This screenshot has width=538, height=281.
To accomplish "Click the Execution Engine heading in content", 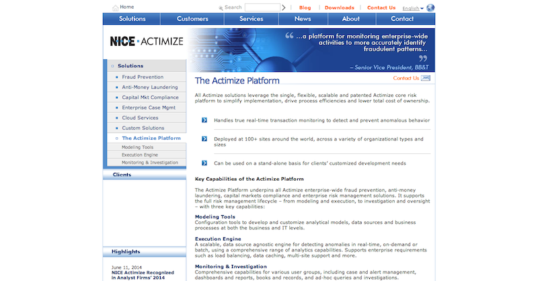I will coord(218,239).
